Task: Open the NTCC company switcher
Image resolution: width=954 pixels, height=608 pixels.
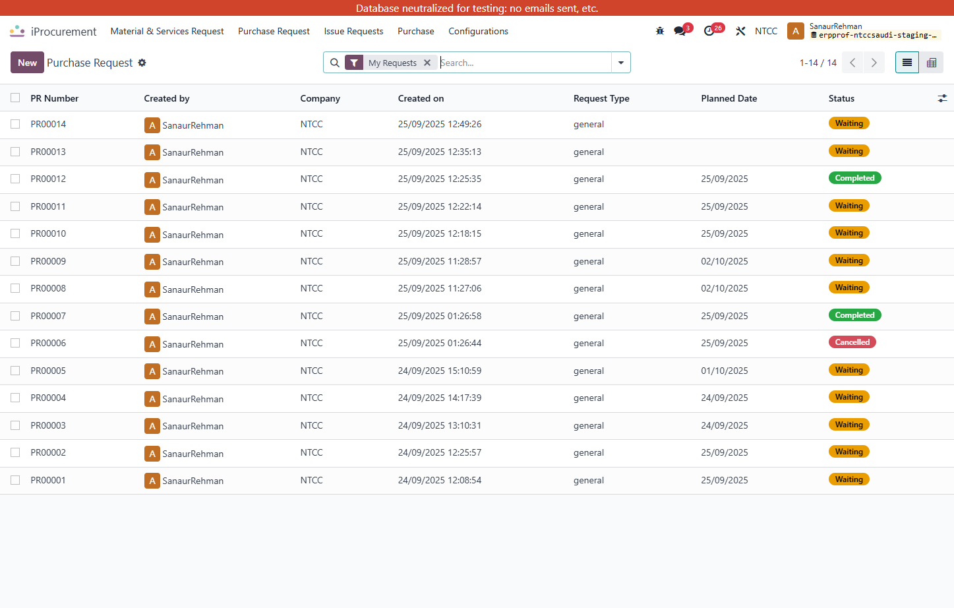Action: 766,31
